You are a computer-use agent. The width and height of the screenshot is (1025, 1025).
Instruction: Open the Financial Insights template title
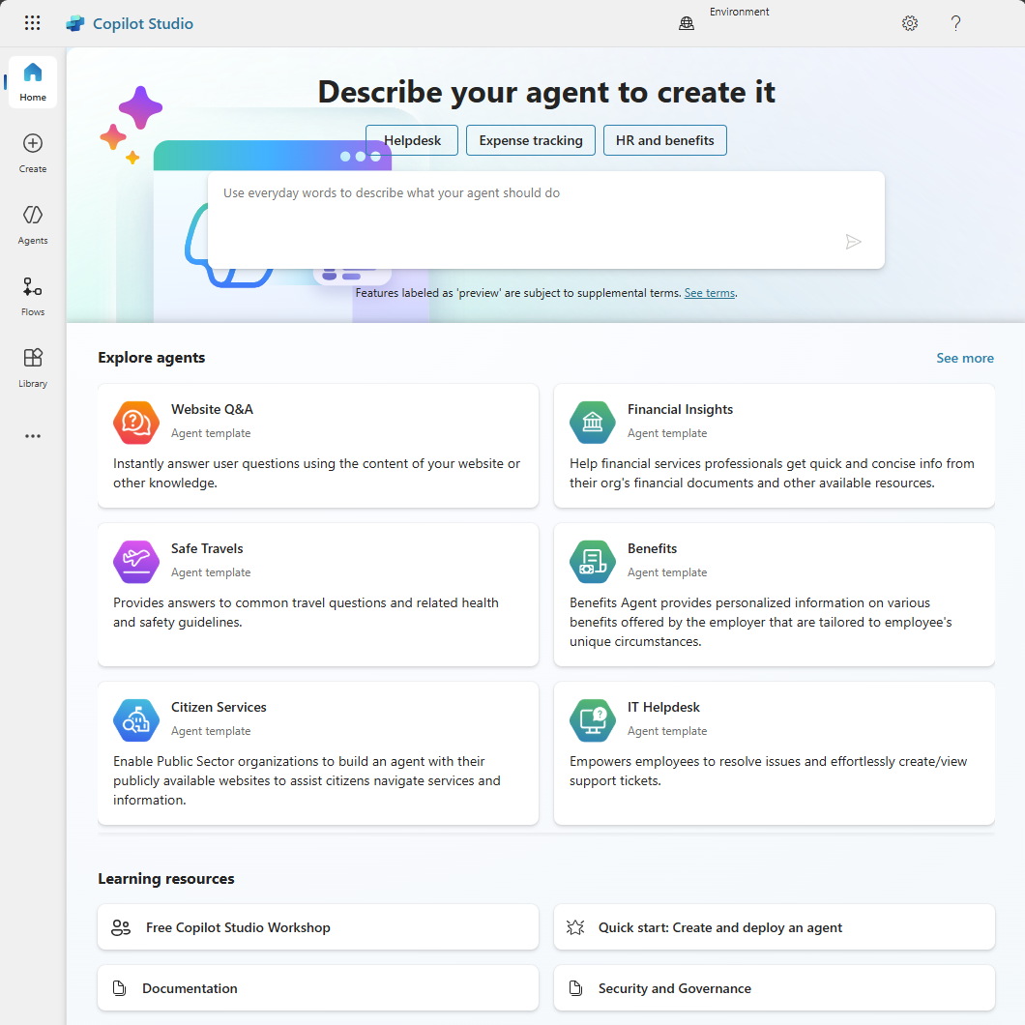click(x=680, y=409)
